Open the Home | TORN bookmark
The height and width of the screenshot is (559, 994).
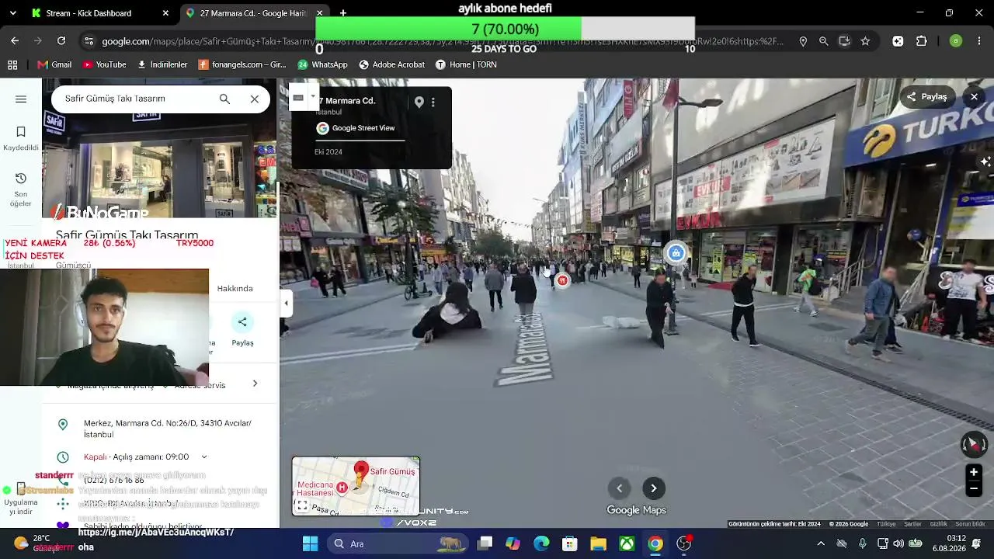tap(465, 64)
